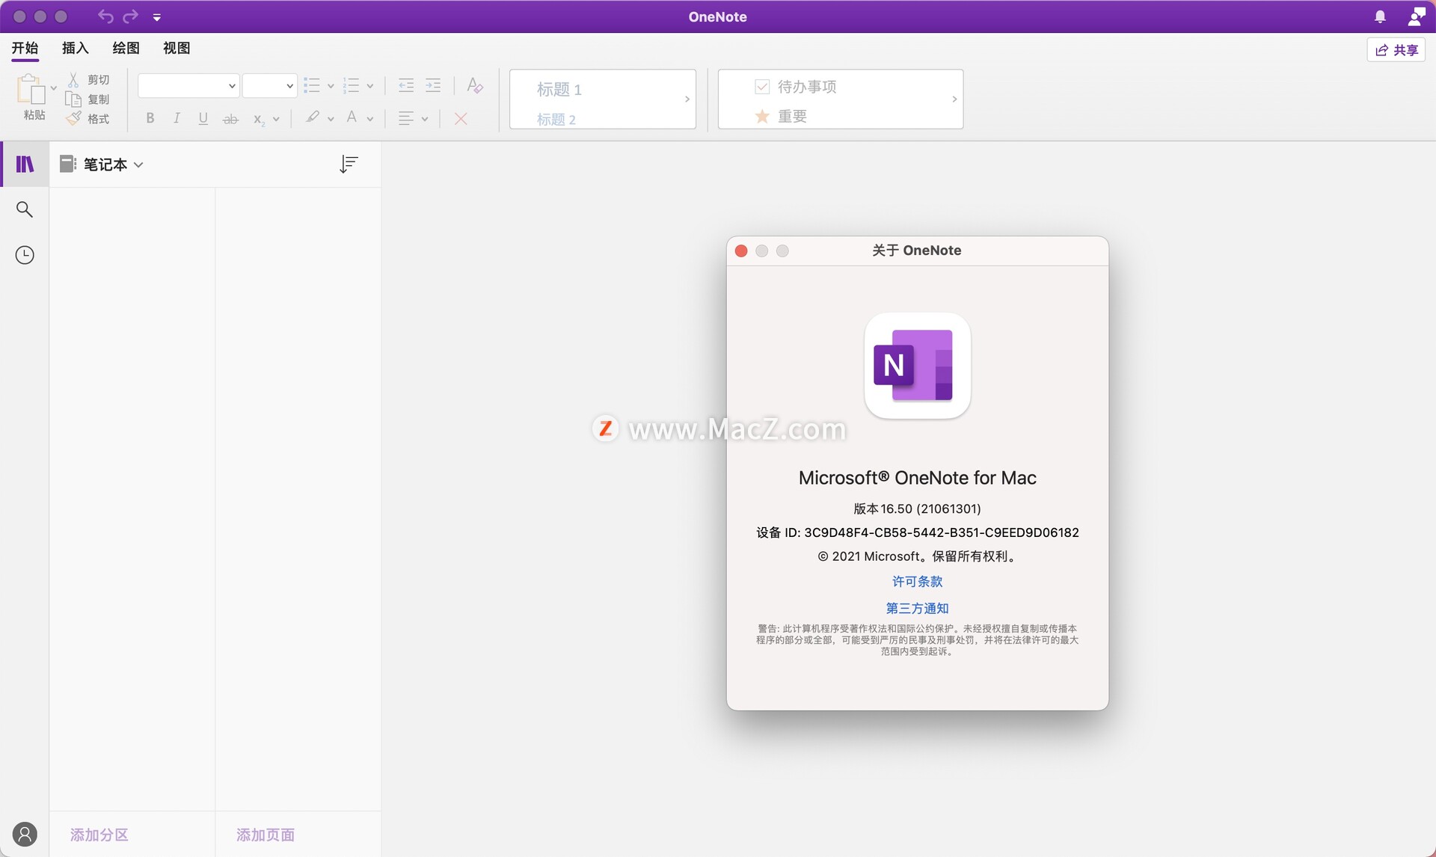1436x857 pixels.
Task: Toggle italic formatting
Action: [177, 118]
